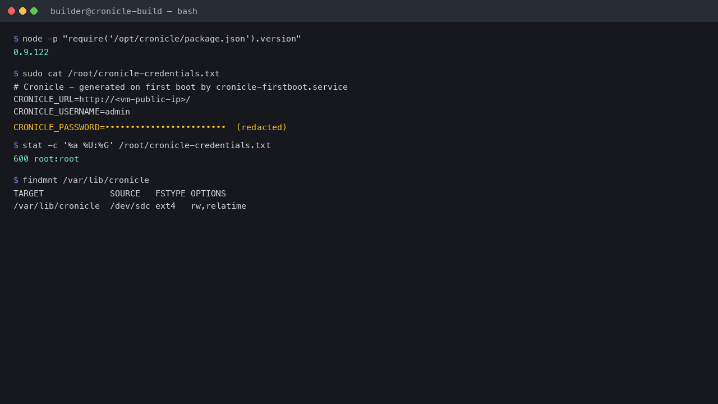718x404 pixels.
Task: Click the CRONICLE_URL=http://<vm-public-ip>/ line
Action: pos(102,99)
